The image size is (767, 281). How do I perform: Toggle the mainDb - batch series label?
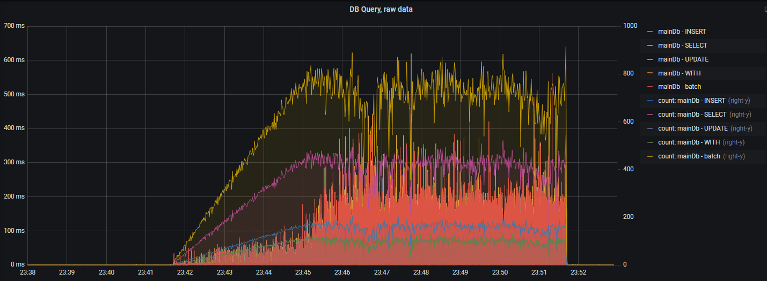[x=680, y=87]
